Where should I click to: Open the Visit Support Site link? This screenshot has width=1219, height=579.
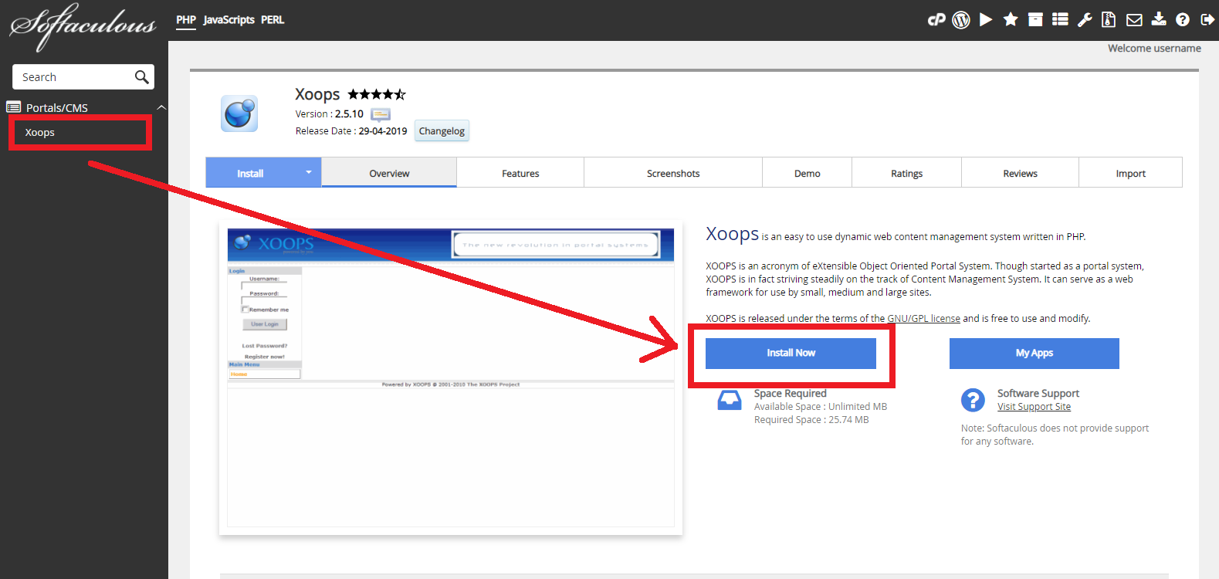(1034, 407)
